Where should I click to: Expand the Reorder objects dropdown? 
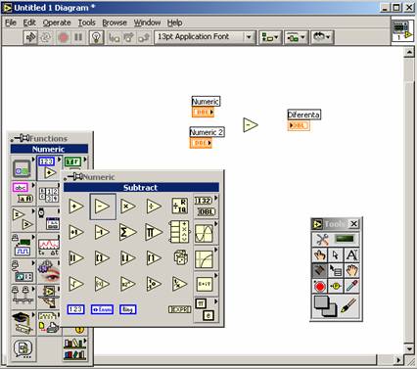point(322,37)
